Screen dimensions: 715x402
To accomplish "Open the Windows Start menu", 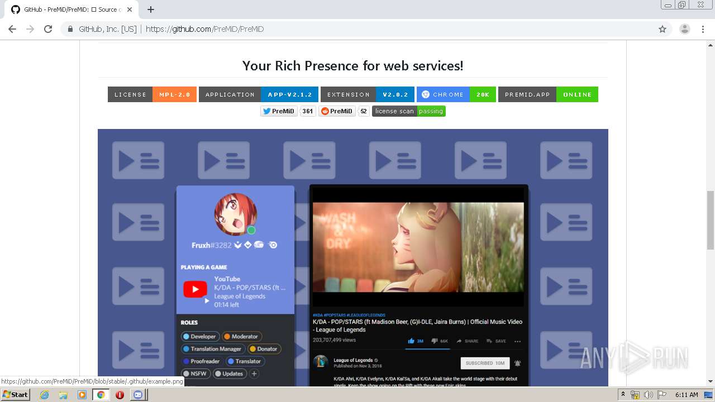I will [16, 394].
